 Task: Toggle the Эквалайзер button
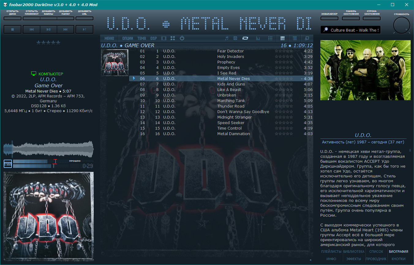point(329,18)
